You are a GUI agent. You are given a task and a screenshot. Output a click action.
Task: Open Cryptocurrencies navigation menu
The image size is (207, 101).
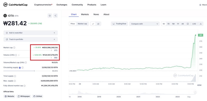pos(43,5)
